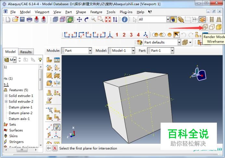This screenshot has height=158, width=225.
Task: Switch to Wireframe render style
Action: 205,27
